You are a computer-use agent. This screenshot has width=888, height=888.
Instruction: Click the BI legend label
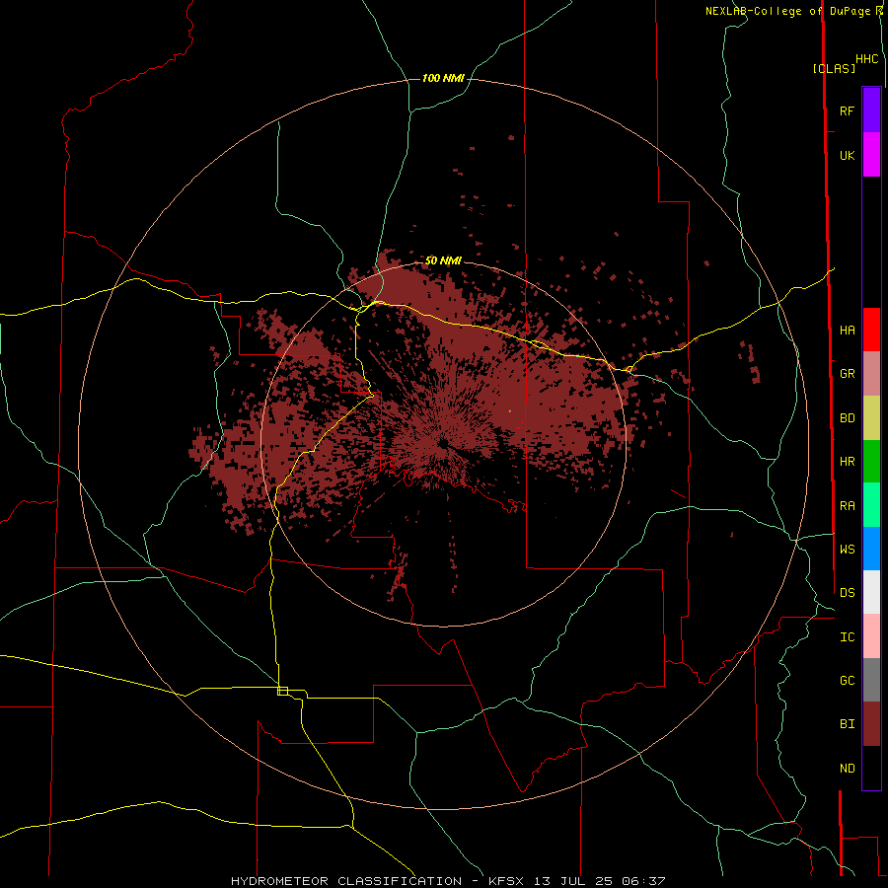point(847,724)
